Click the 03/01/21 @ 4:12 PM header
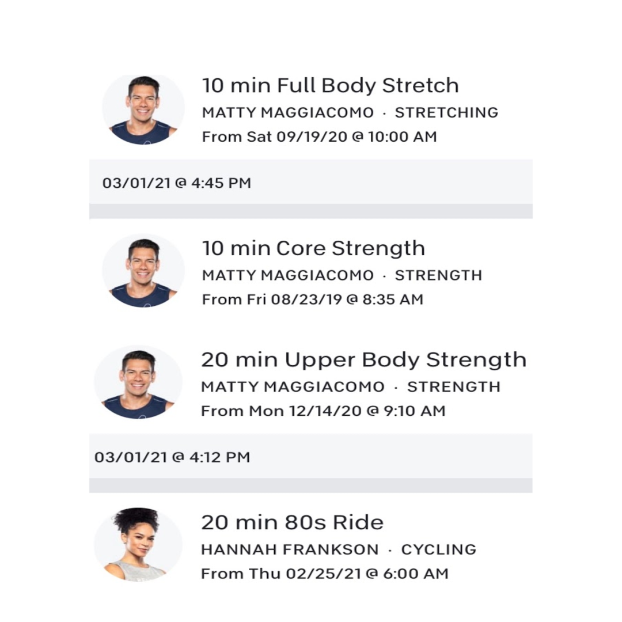 172,457
